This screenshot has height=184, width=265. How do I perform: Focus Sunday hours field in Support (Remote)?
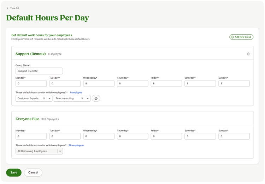click(234, 83)
